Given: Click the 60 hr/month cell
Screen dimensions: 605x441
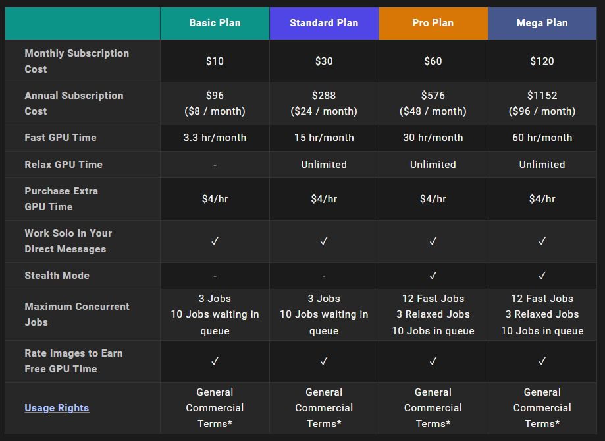Looking at the screenshot, I should pyautogui.click(x=542, y=138).
